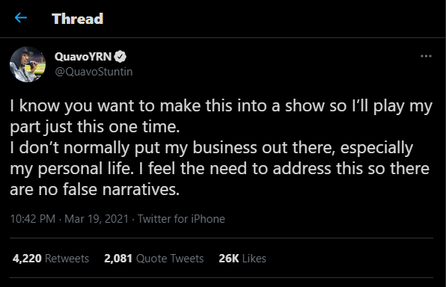Visit the @QuavoStuntin handle

[x=94, y=72]
